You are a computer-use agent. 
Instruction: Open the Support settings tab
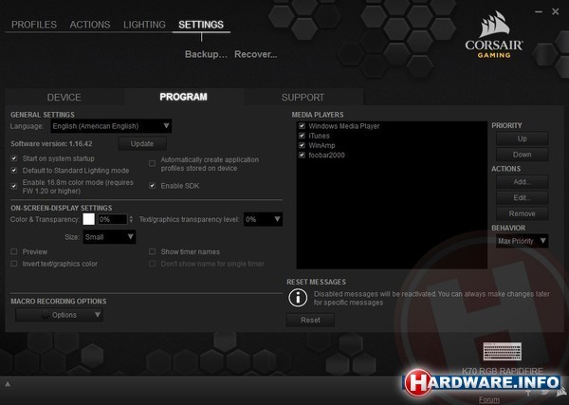[x=303, y=97]
